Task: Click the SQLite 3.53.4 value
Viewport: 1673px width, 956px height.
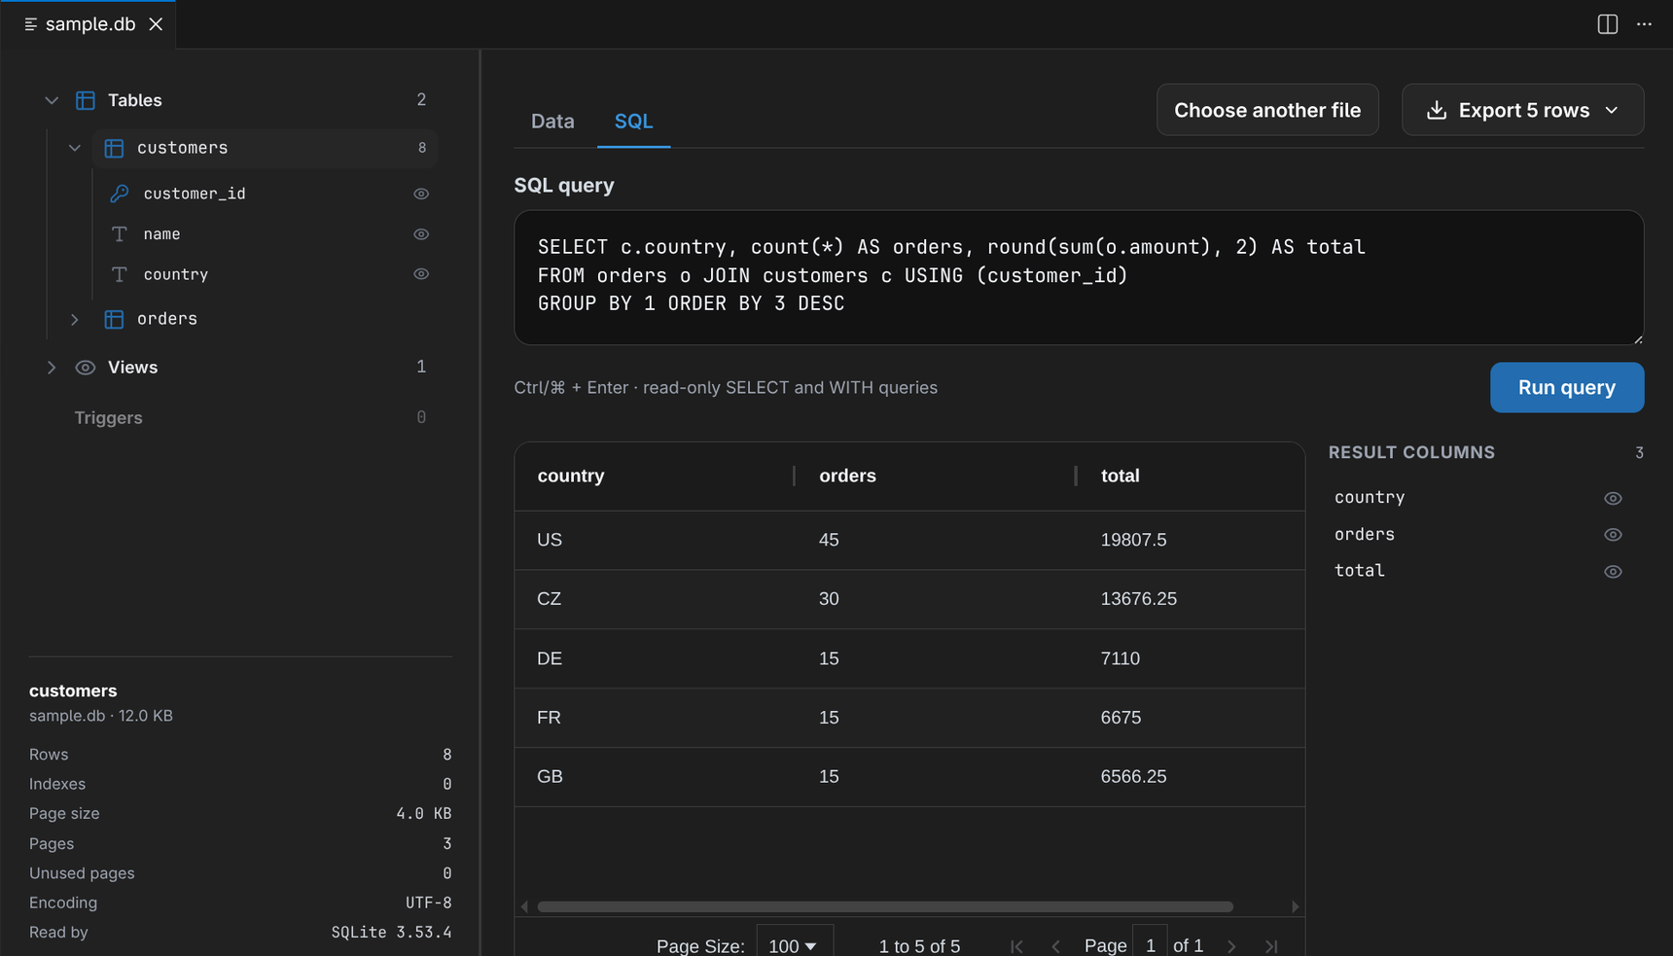Action: (x=391, y=933)
